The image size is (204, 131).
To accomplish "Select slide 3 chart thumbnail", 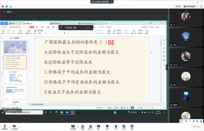I will [x=15, y=77].
